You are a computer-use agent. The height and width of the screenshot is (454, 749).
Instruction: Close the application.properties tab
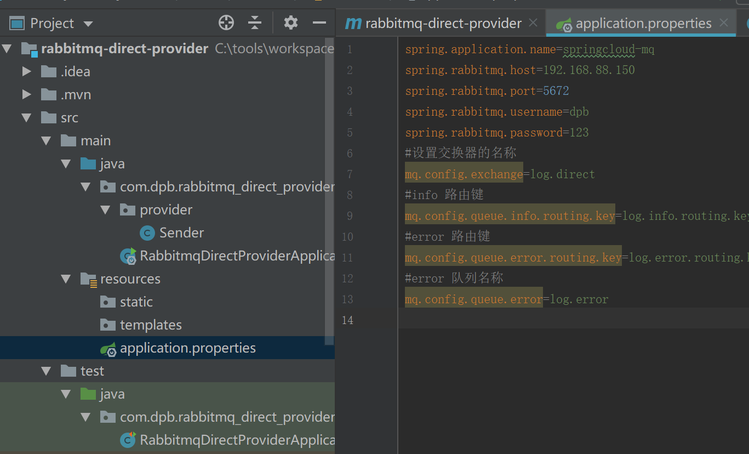point(724,23)
